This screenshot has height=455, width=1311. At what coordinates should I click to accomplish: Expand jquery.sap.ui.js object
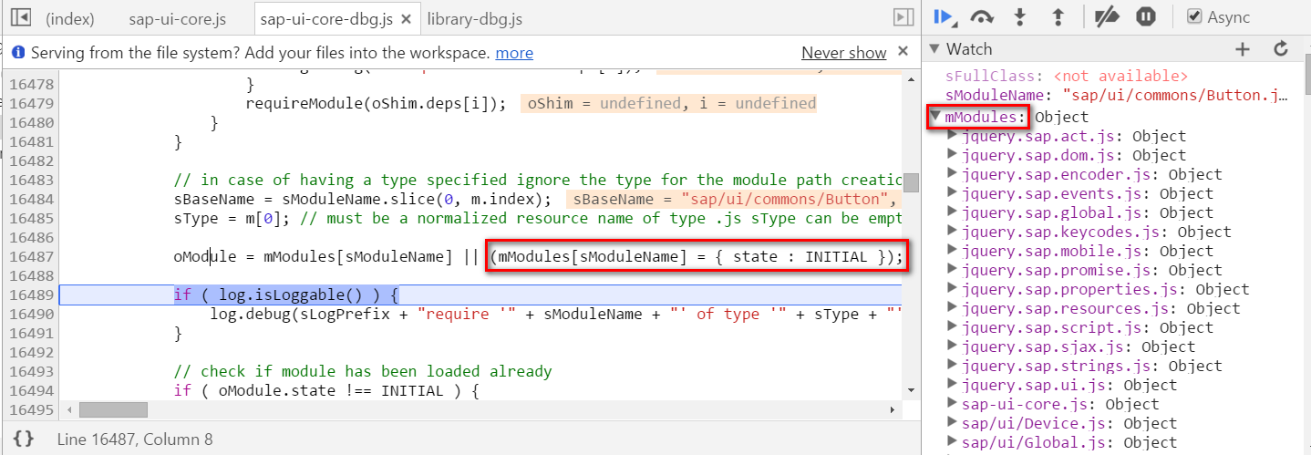pyautogui.click(x=953, y=385)
